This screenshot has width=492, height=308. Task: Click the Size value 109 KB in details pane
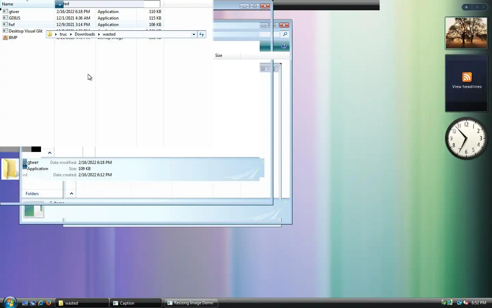tap(84, 169)
